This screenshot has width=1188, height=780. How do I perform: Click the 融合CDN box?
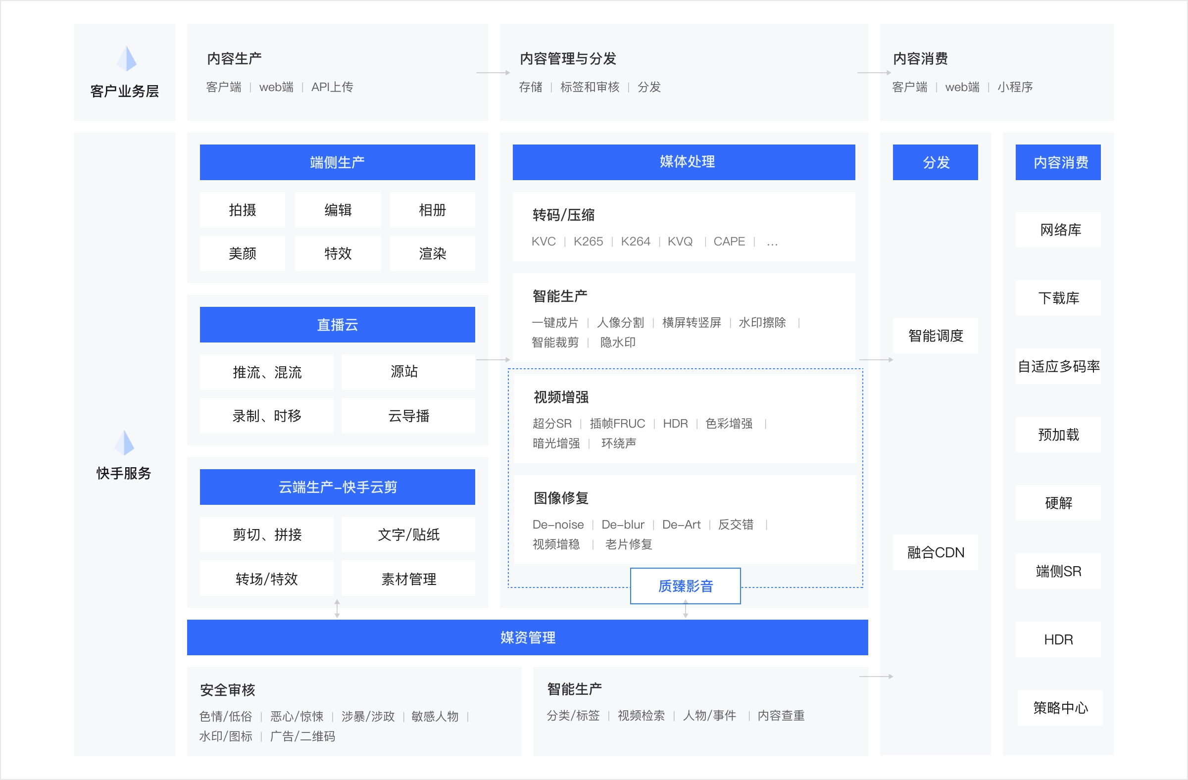click(x=936, y=552)
